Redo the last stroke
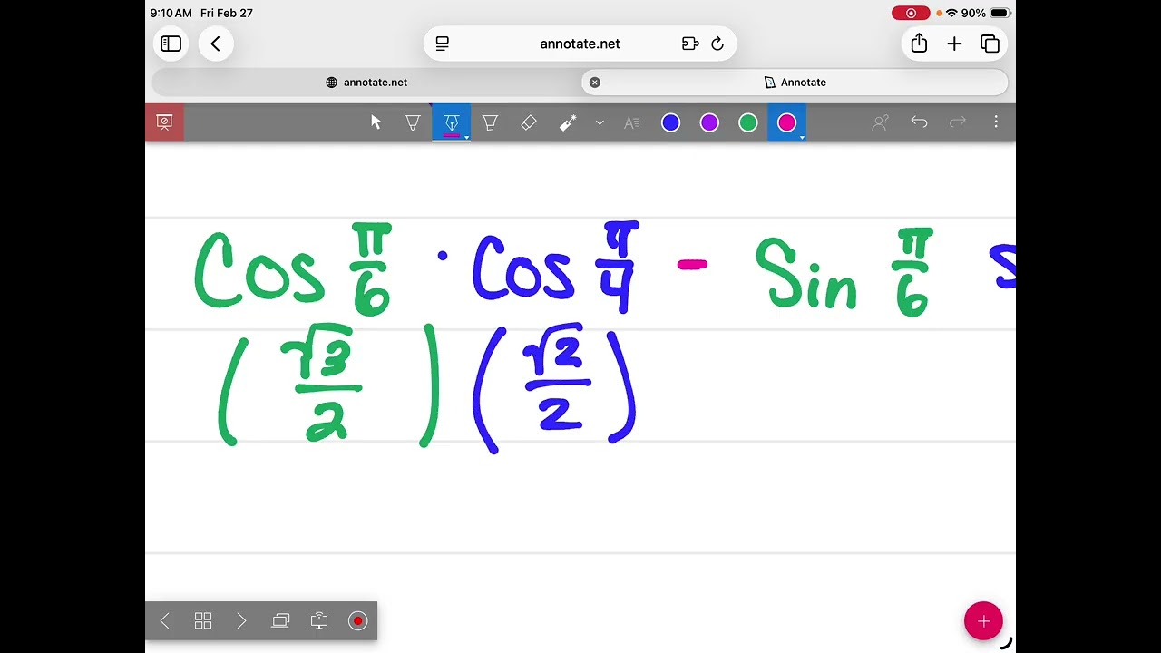Image resolution: width=1161 pixels, height=653 pixels. click(x=957, y=122)
